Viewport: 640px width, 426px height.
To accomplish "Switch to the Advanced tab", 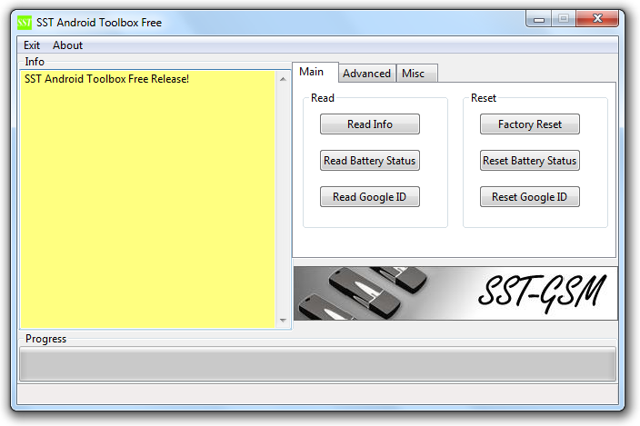I will coord(366,74).
